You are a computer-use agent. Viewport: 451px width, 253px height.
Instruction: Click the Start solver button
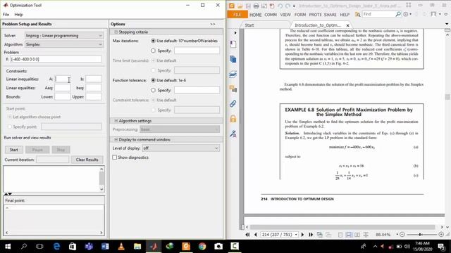coord(14,150)
